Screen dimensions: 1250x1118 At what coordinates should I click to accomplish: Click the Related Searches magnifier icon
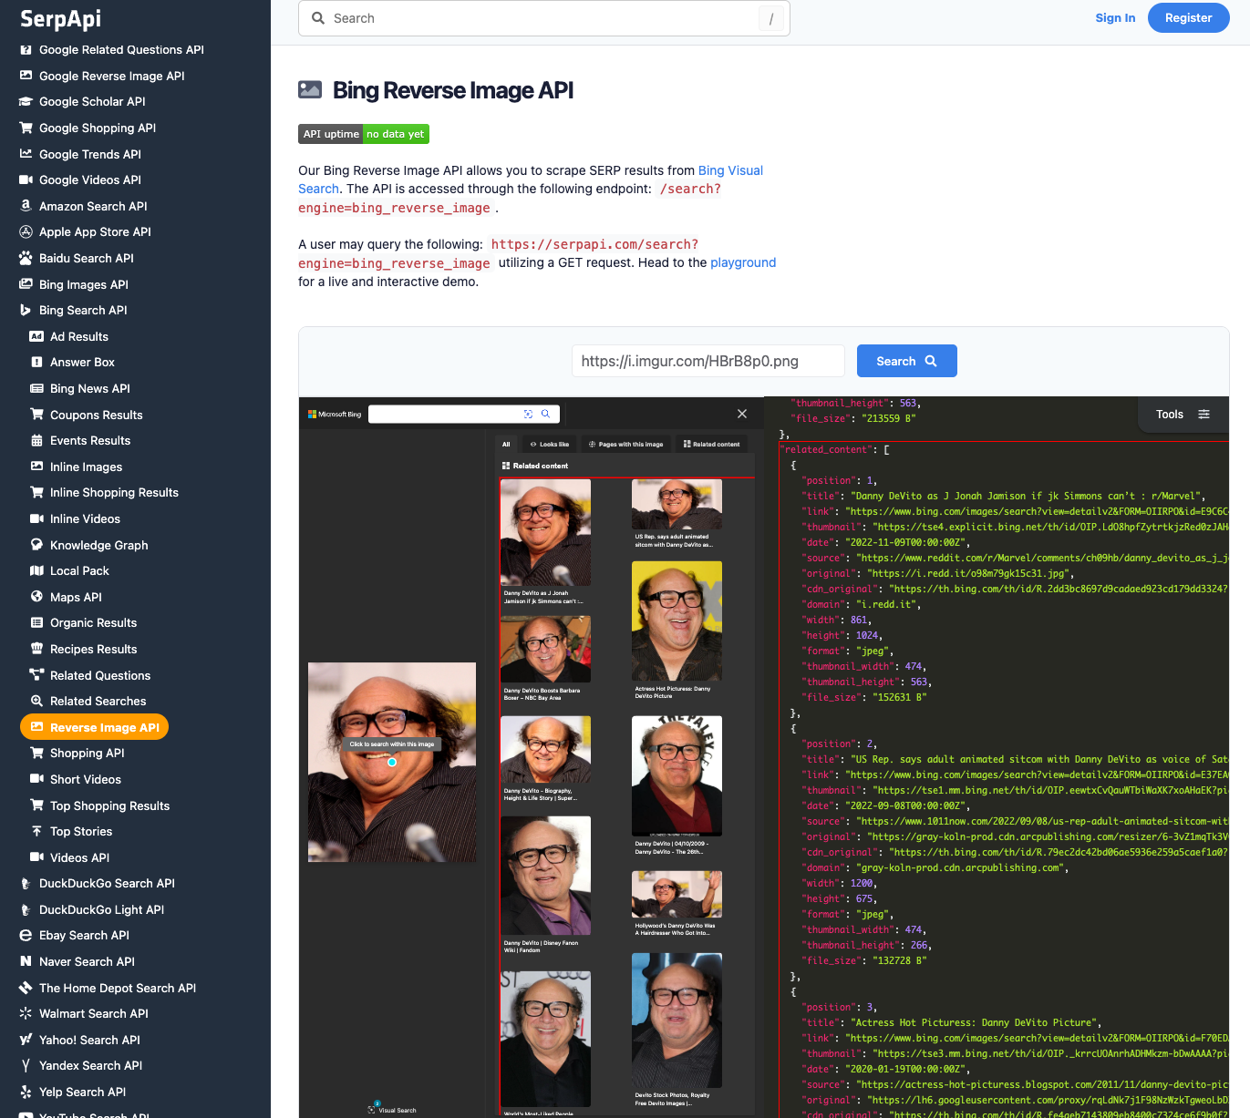(36, 702)
